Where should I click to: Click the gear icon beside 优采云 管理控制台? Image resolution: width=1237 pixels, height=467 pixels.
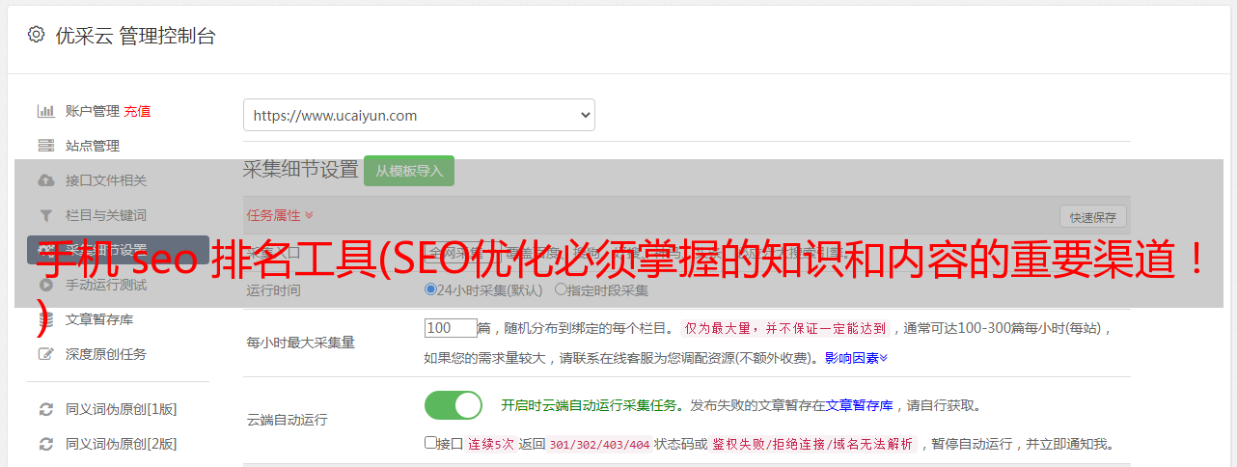(36, 35)
